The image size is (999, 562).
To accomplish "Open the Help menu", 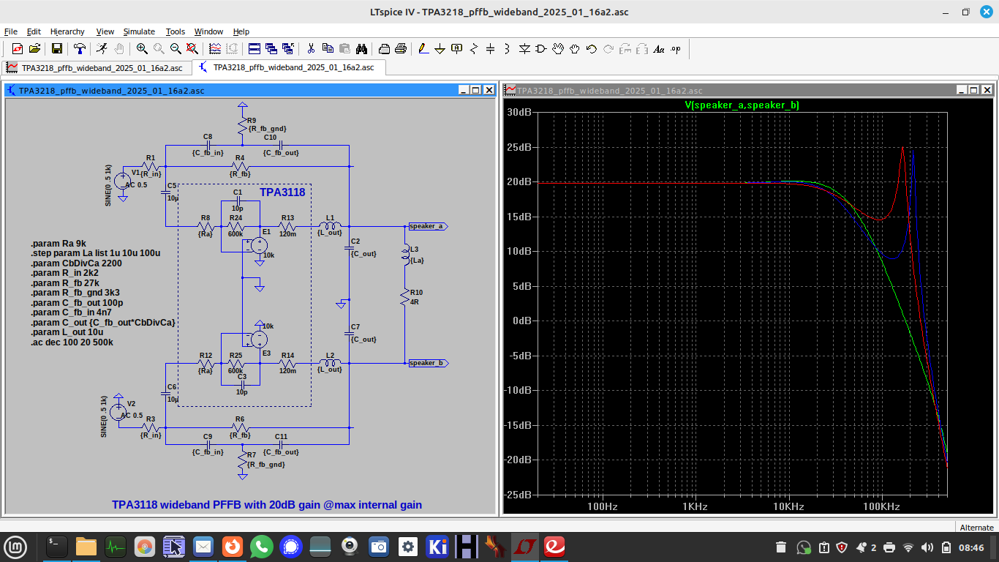I will tap(241, 31).
